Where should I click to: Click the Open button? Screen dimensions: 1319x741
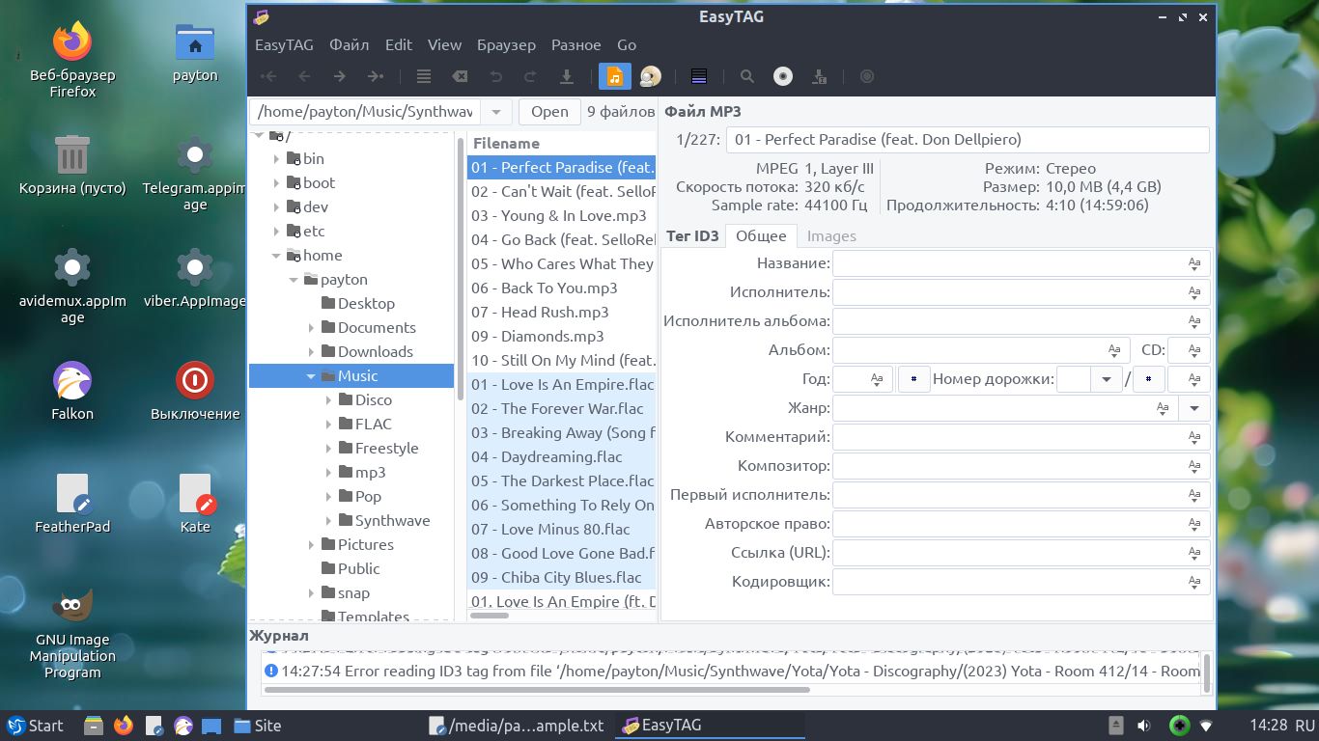tap(549, 112)
